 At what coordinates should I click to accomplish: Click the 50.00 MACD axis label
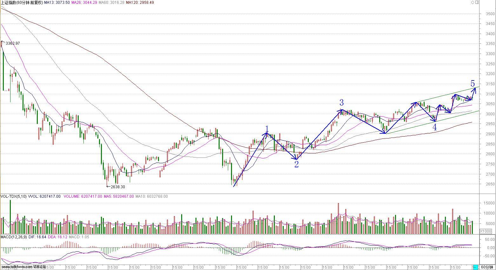(490, 240)
